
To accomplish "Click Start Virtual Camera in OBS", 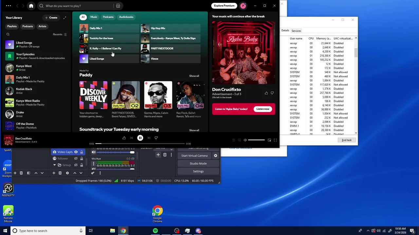I will [194, 156].
